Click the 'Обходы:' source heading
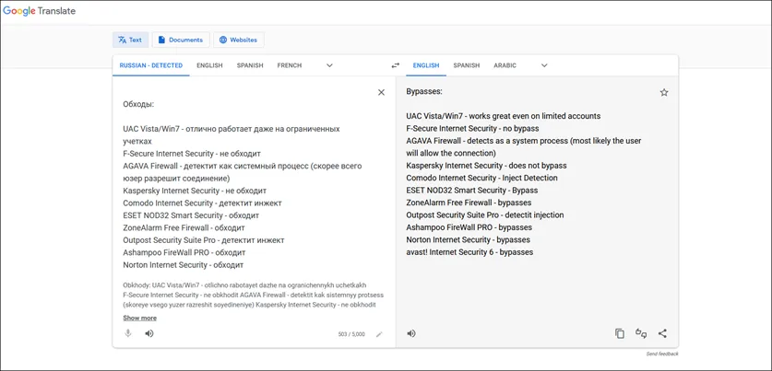Screen dimensions: 772x371 click(x=138, y=104)
